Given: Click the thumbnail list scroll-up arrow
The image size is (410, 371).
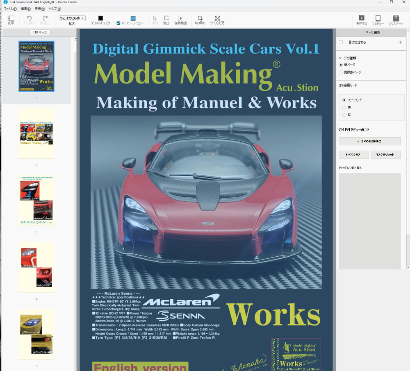Looking at the screenshot, I should coord(75,38).
